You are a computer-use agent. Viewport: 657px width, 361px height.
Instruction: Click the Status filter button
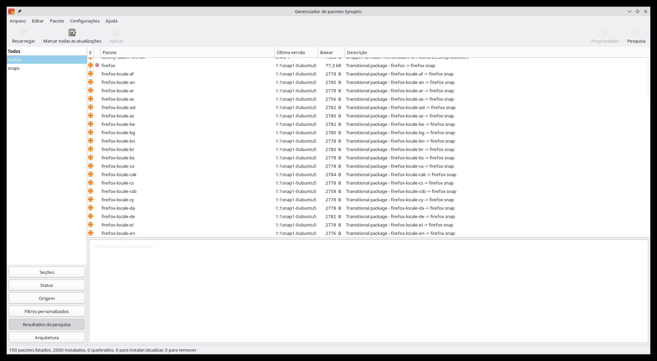click(47, 285)
